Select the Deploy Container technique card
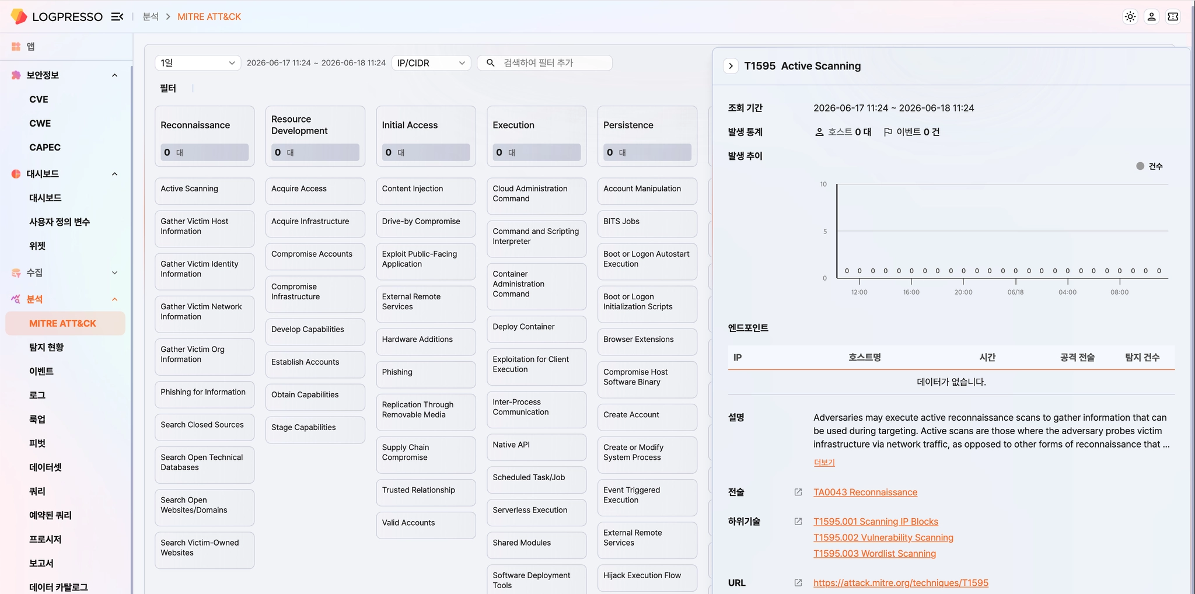This screenshot has width=1195, height=594. tap(536, 329)
